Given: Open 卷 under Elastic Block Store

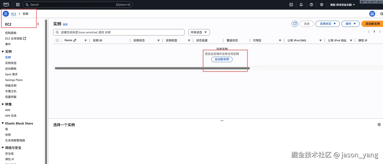Looking at the screenshot, I should pyautogui.click(x=6, y=129).
